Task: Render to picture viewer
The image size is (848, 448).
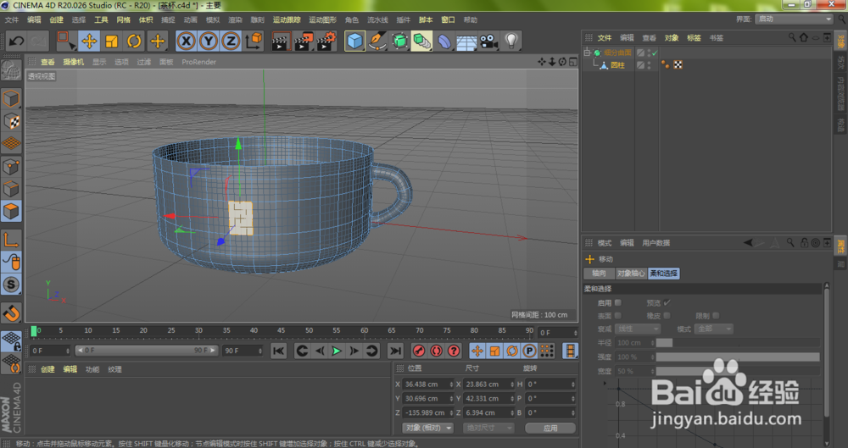Action: 304,41
